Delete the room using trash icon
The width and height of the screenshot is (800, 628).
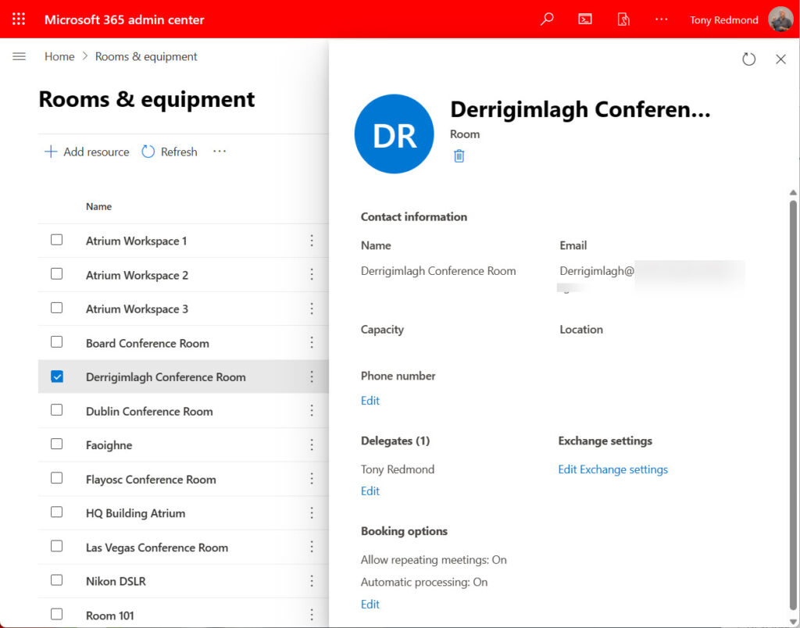coord(459,155)
